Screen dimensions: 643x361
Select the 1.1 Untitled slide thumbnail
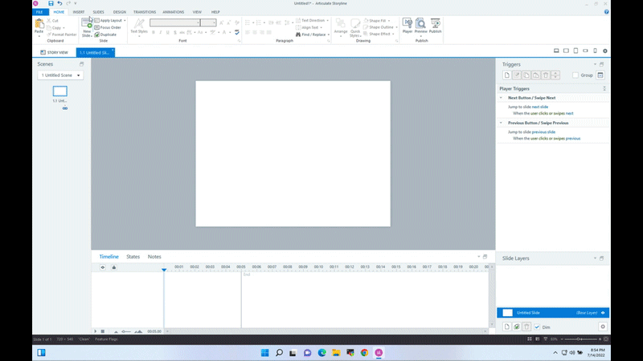(59, 92)
